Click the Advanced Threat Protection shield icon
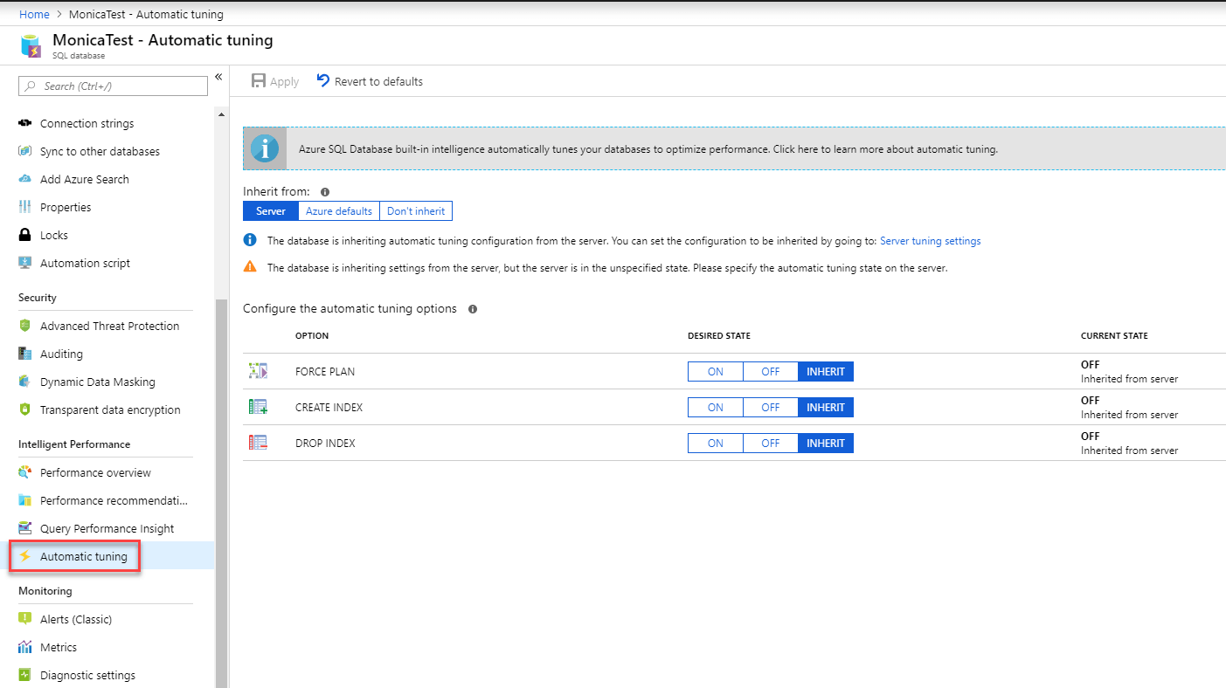 [x=25, y=326]
